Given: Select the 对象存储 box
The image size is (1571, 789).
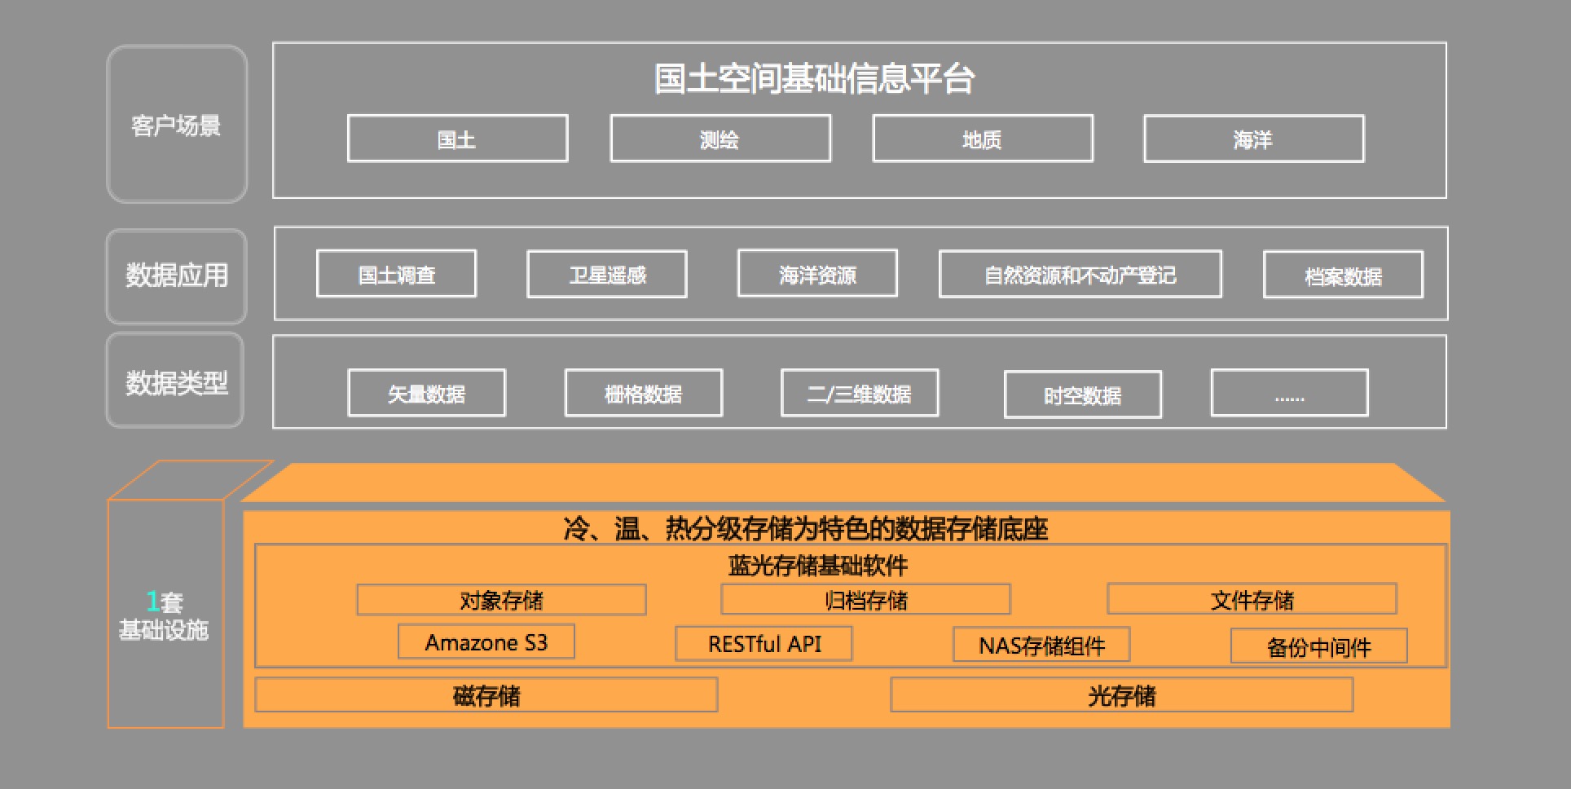Looking at the screenshot, I should (501, 599).
